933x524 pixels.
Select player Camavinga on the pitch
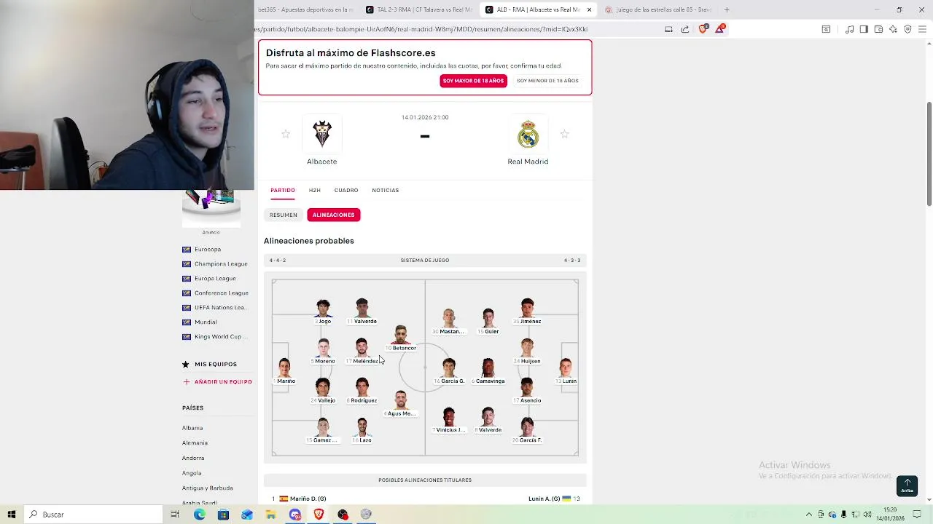click(x=488, y=371)
